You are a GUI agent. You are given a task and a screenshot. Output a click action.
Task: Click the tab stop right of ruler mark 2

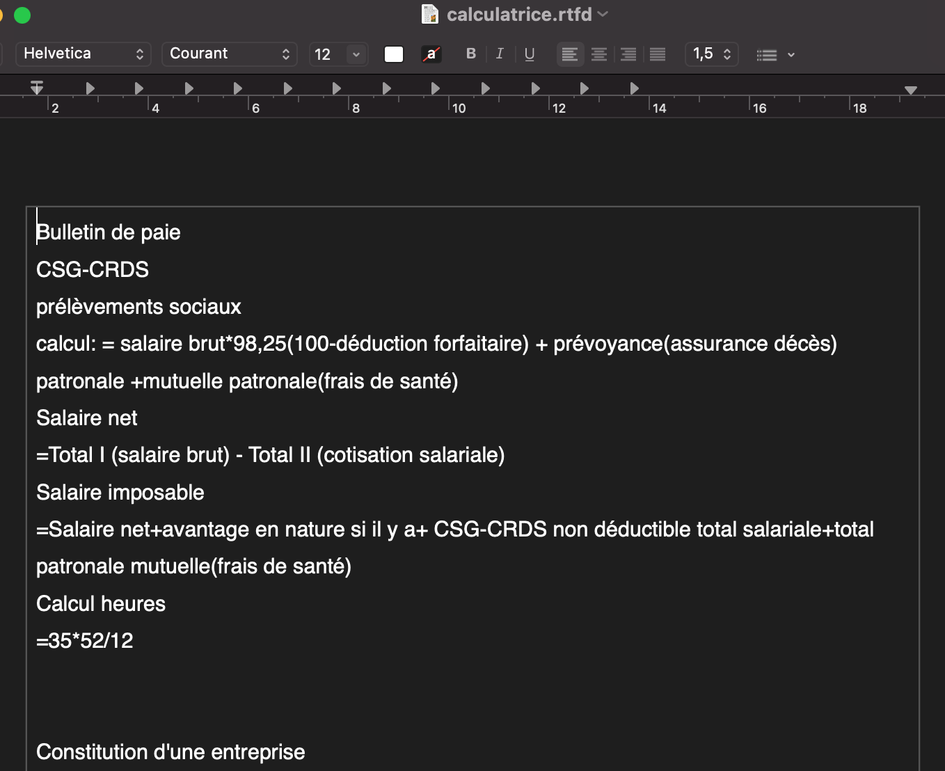click(x=90, y=88)
